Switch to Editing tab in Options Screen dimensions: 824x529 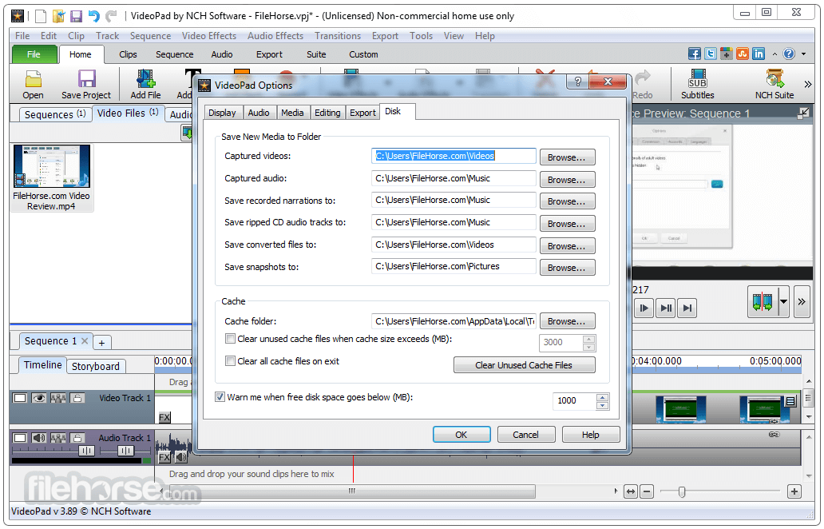[x=327, y=113]
